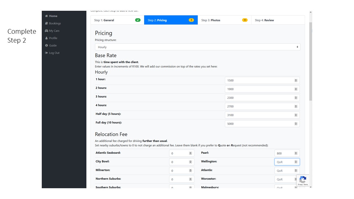354x199 pixels.
Task: Click the Home house icon in sidebar
Action: [46, 16]
